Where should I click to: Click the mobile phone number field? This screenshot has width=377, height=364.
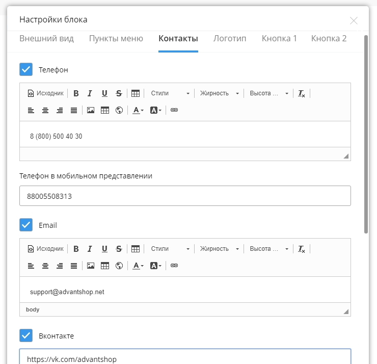[x=185, y=196]
